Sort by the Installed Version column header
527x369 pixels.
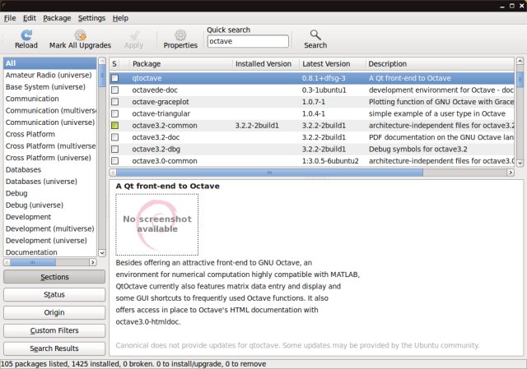263,63
